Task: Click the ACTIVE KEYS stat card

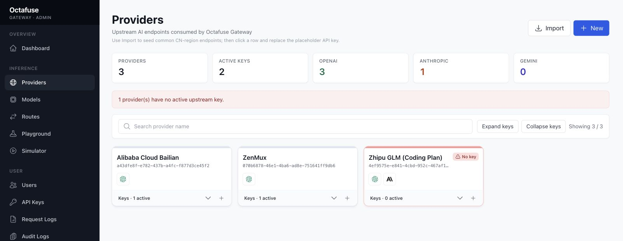Action: [x=260, y=68]
